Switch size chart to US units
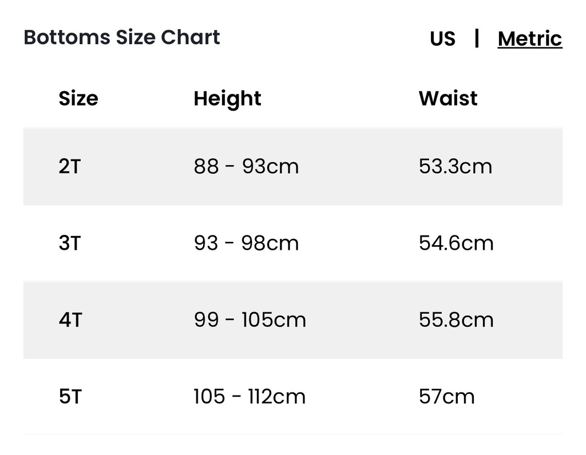 442,38
